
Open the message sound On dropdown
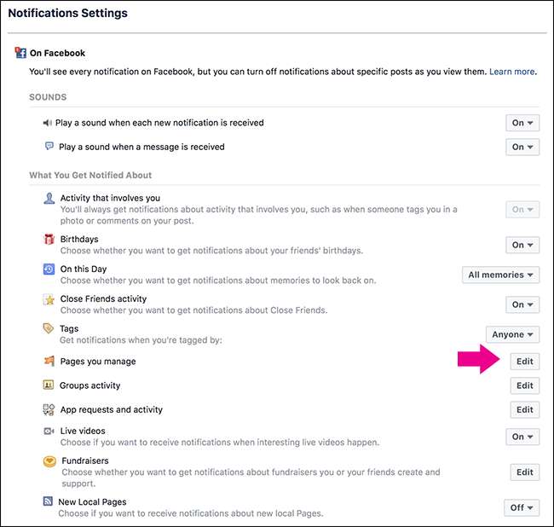click(522, 147)
